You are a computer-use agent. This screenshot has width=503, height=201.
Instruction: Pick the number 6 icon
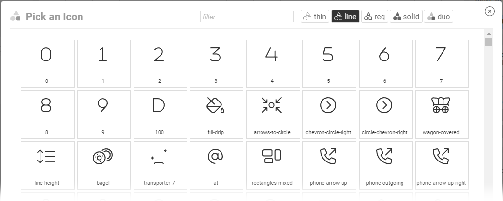click(385, 63)
